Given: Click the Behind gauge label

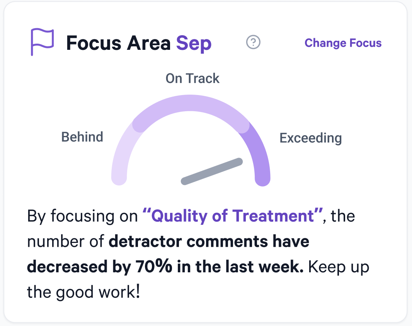Looking at the screenshot, I should point(82,137).
